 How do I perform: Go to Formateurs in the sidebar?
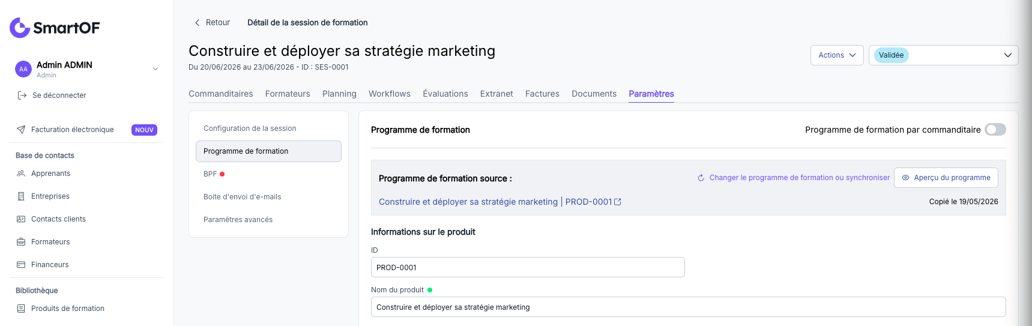[50, 242]
